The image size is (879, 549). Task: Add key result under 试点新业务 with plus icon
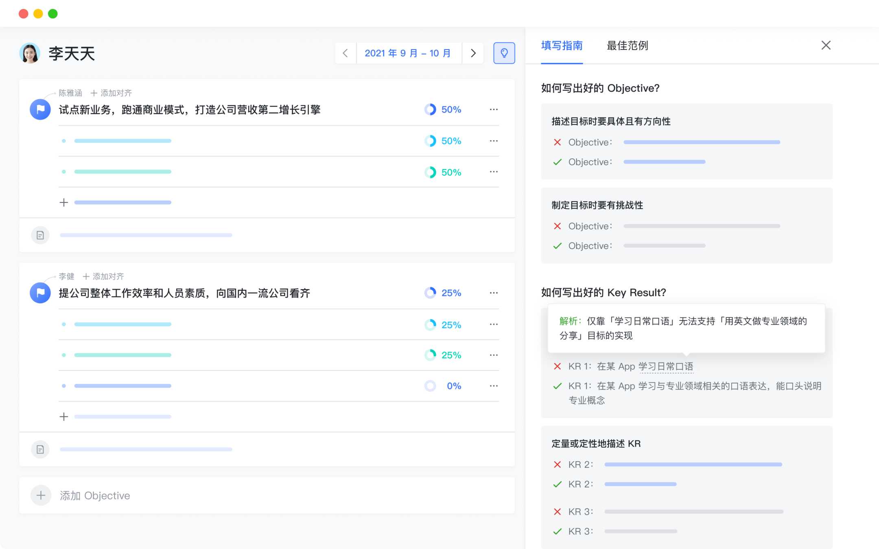tap(64, 203)
